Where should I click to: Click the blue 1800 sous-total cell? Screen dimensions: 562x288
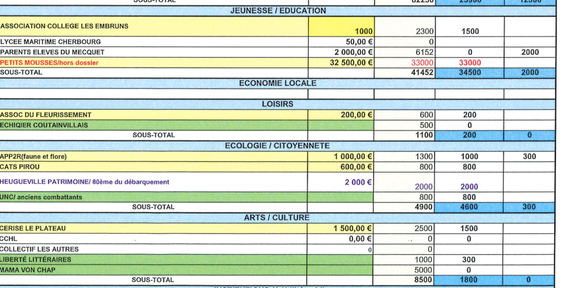(x=469, y=280)
